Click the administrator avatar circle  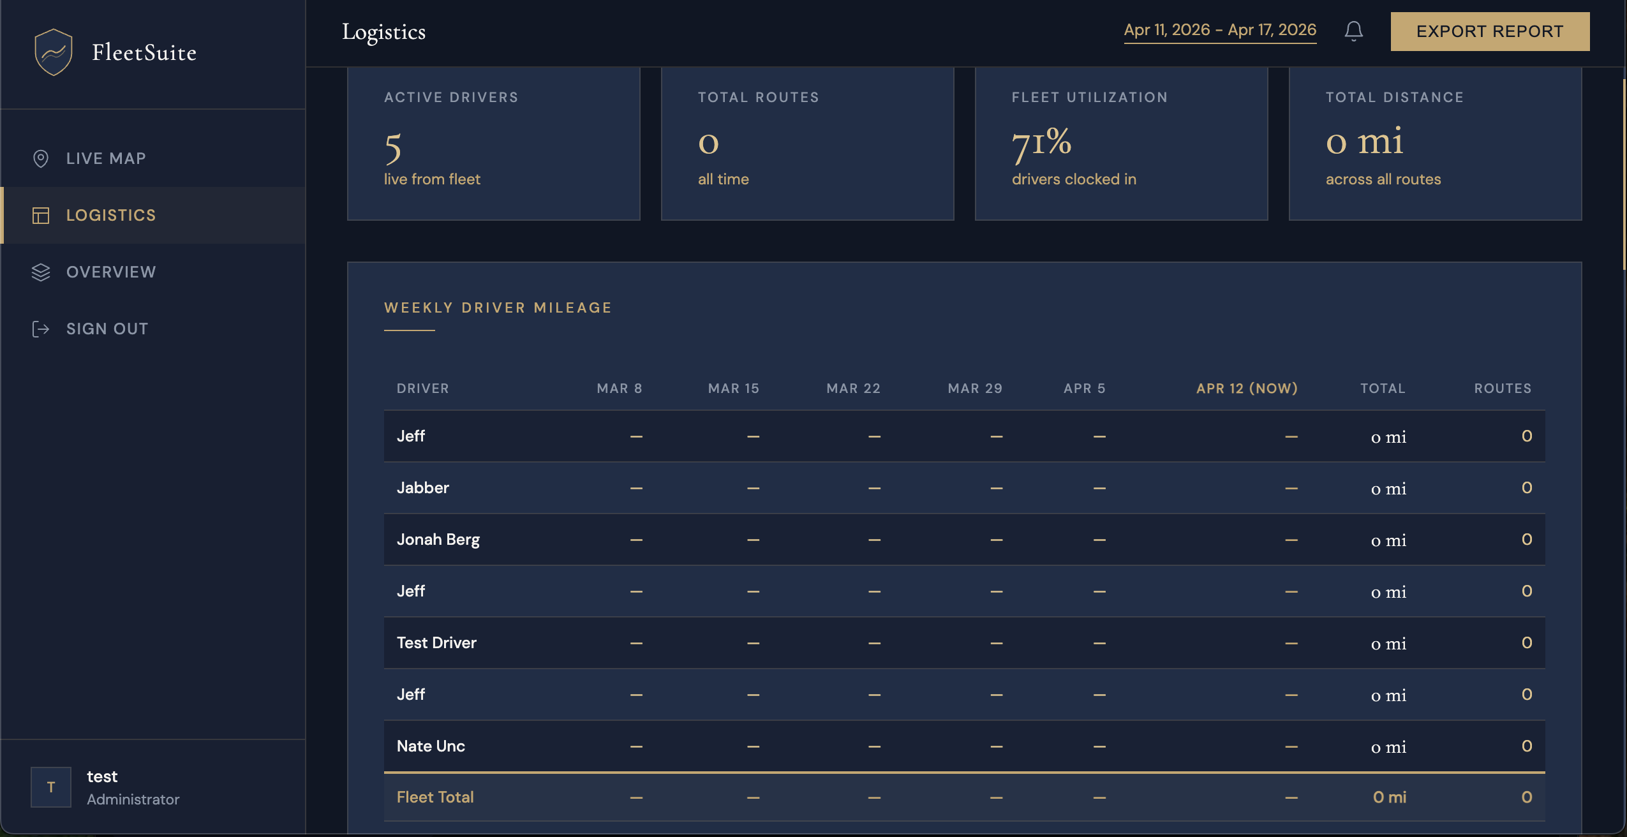pyautogui.click(x=50, y=786)
